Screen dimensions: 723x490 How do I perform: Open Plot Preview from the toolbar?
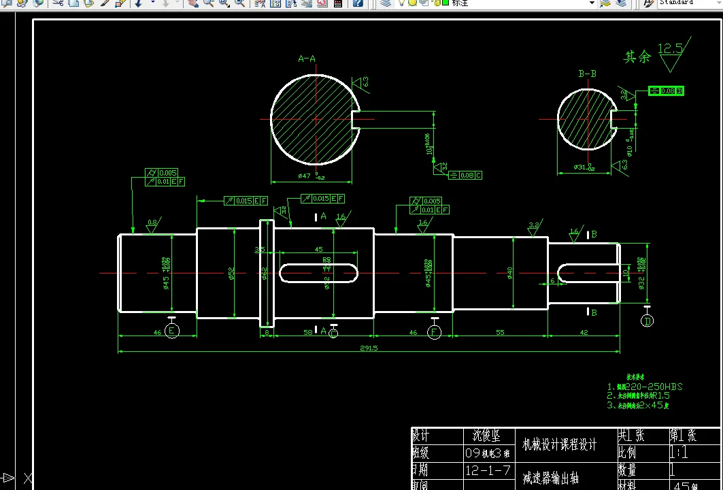(6, 3)
